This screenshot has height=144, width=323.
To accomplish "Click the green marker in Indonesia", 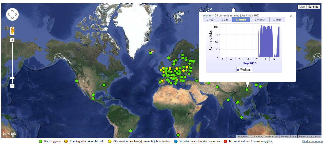I will (241, 117).
